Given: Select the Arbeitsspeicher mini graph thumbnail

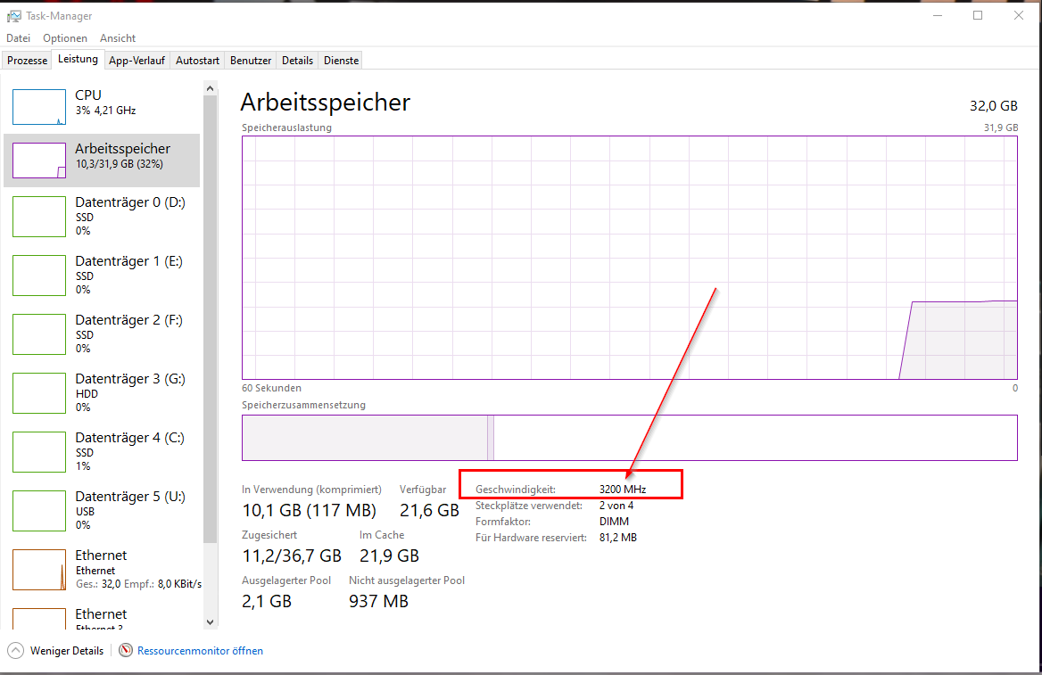Looking at the screenshot, I should [39, 161].
